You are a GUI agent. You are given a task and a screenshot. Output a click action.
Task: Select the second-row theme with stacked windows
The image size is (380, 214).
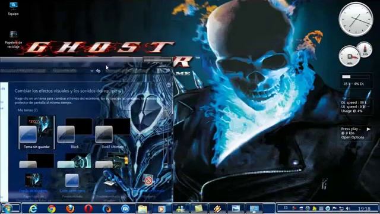[112, 160]
